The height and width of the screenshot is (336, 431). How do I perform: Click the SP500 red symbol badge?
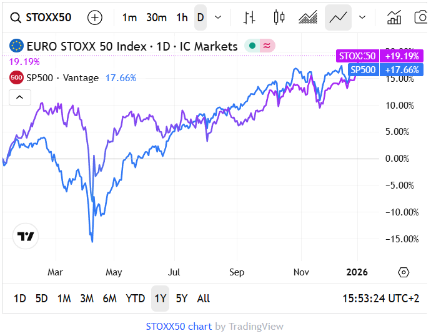click(x=16, y=78)
